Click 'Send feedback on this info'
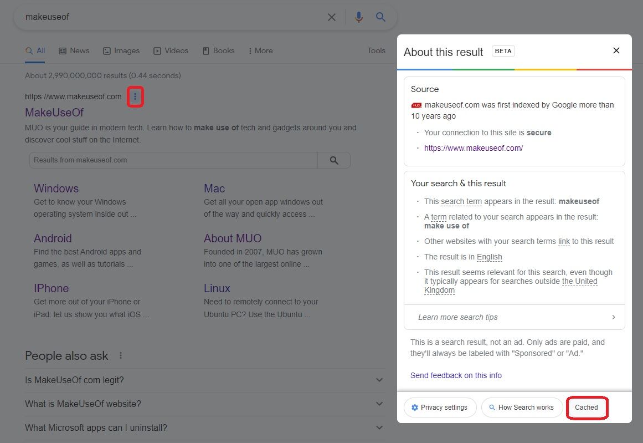The image size is (643, 443). coord(456,375)
